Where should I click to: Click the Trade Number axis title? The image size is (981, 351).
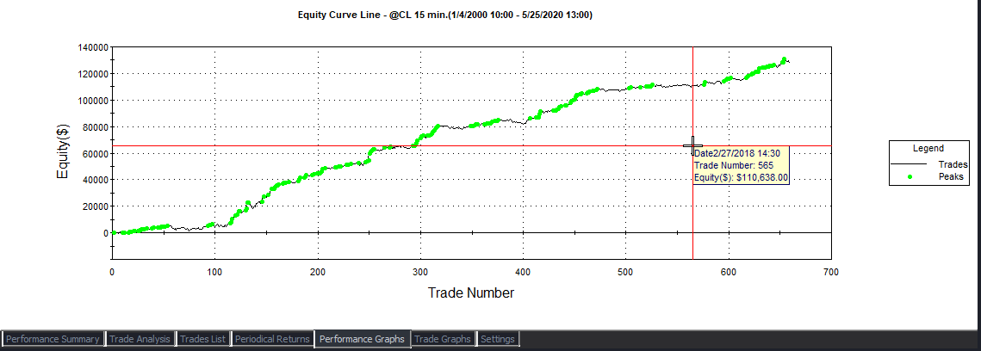[x=471, y=292]
